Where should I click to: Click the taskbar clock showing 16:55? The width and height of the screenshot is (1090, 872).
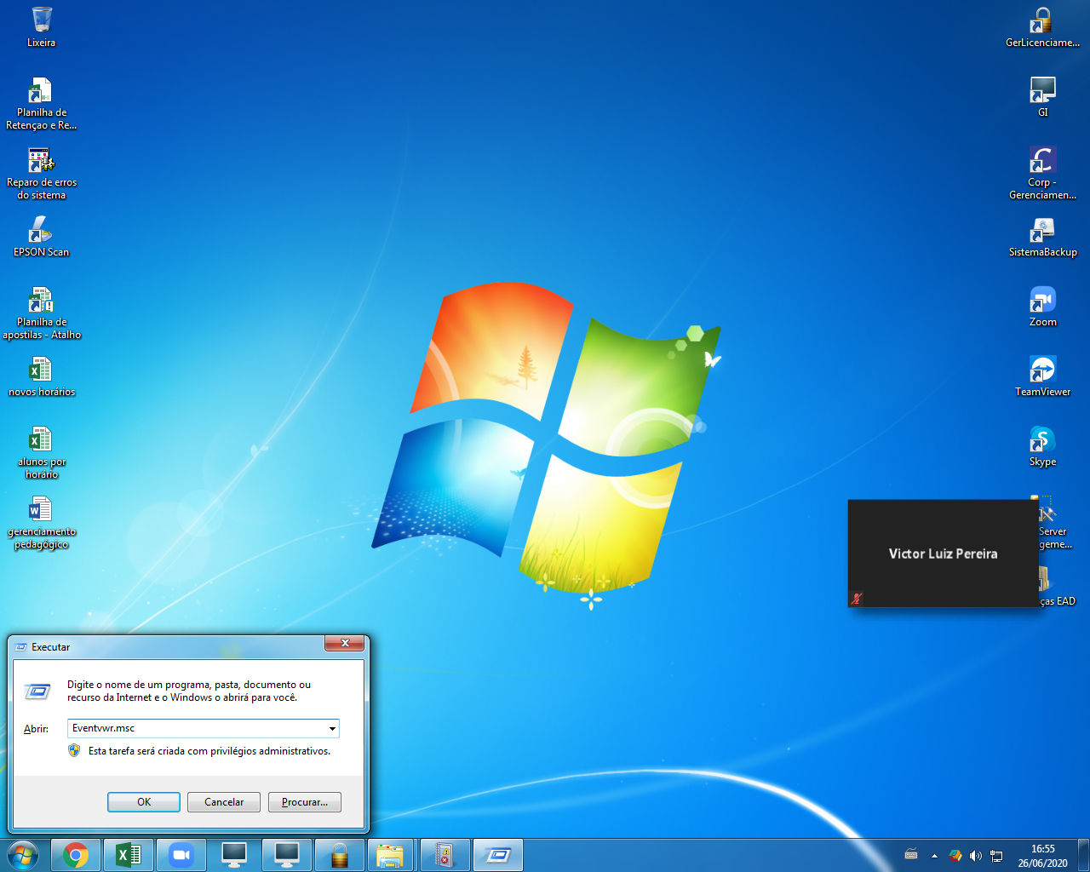click(x=1042, y=856)
